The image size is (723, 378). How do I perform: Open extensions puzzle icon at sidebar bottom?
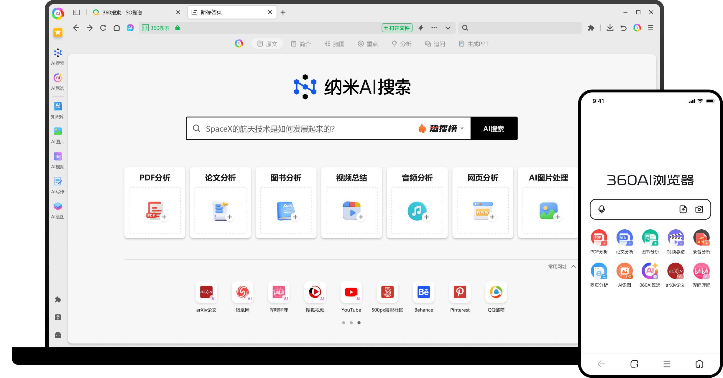pos(58,300)
